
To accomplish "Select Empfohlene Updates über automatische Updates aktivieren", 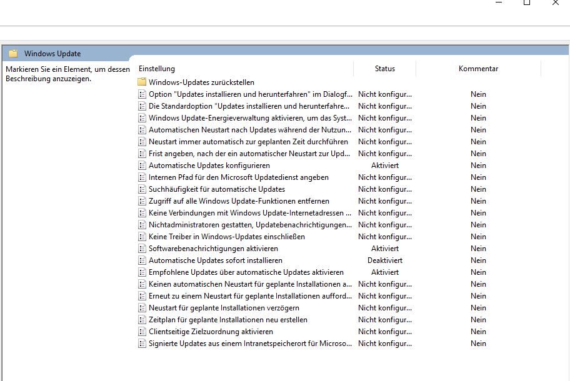I will (246, 272).
